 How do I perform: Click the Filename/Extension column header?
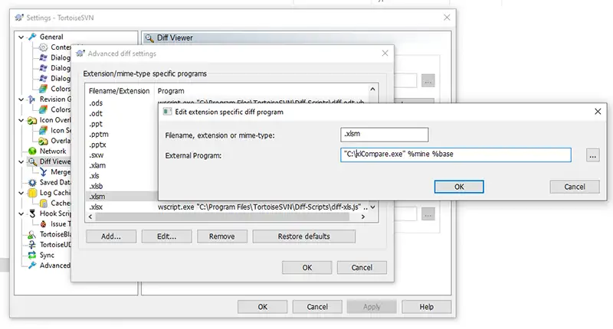pyautogui.click(x=120, y=91)
